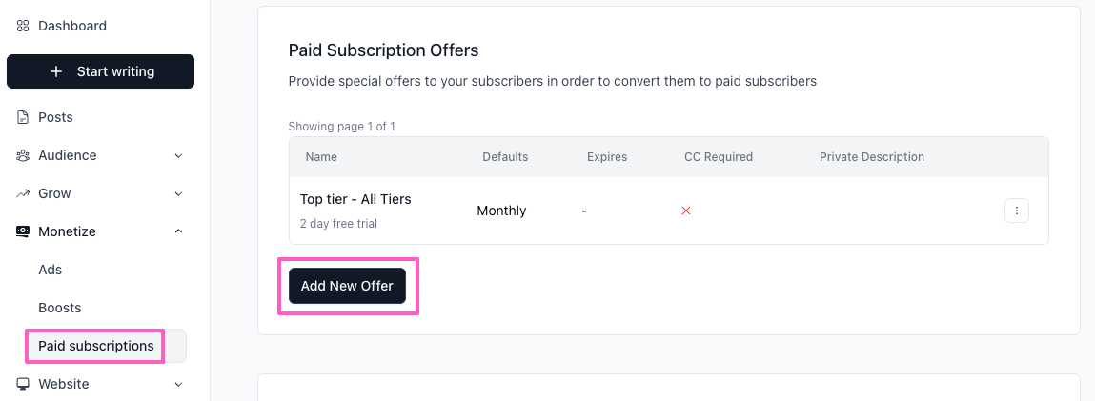The height and width of the screenshot is (401, 1095).
Task: Click the Posts document icon
Action: (x=23, y=117)
